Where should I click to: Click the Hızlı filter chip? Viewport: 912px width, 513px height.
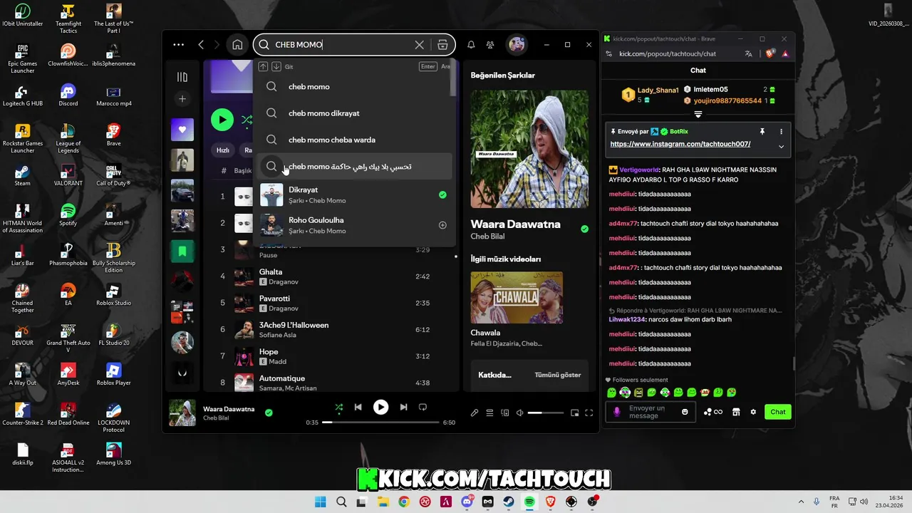(223, 150)
